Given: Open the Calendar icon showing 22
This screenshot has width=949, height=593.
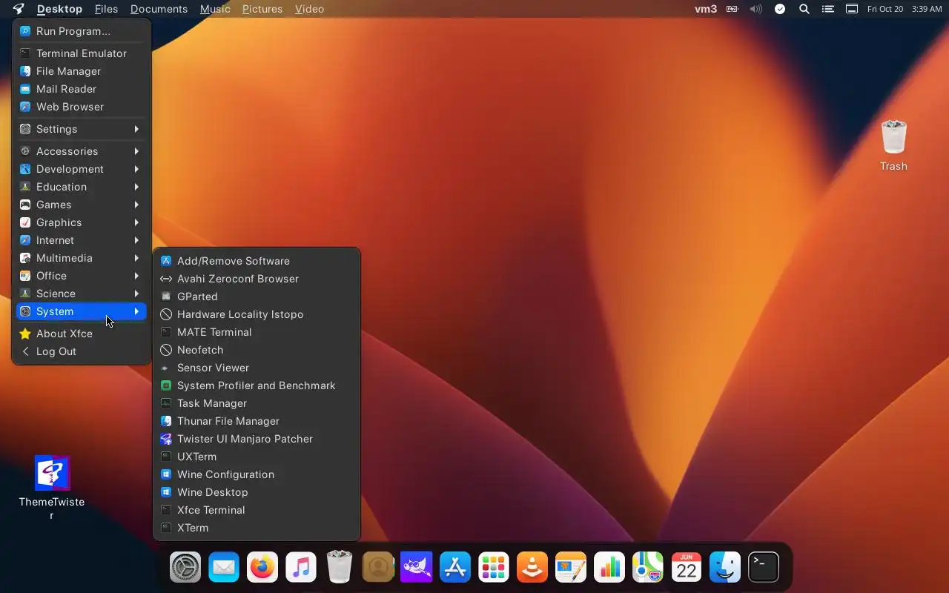Looking at the screenshot, I should pyautogui.click(x=687, y=568).
